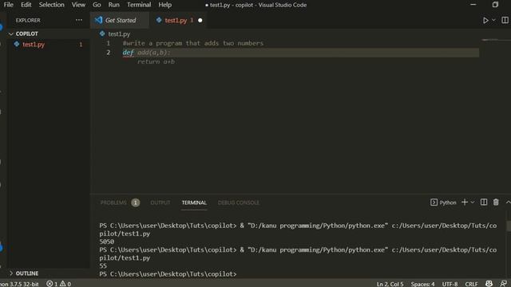511x287 pixels.
Task: Open the Help menu
Action: pyautogui.click(x=165, y=5)
